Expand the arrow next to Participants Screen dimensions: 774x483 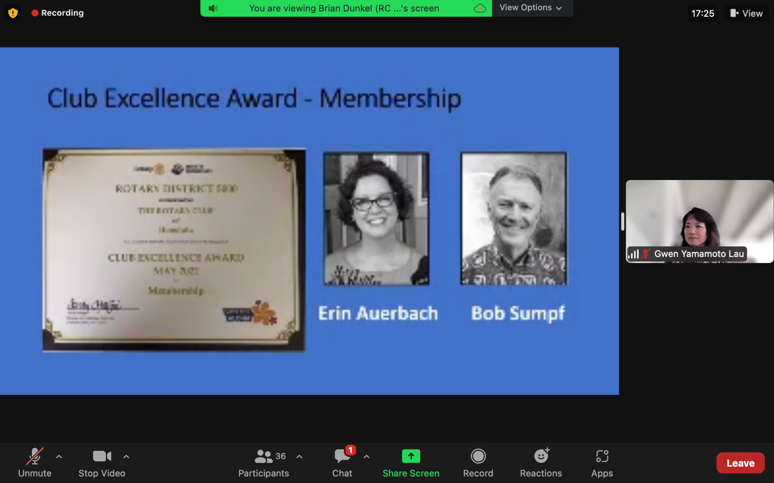pyautogui.click(x=299, y=457)
